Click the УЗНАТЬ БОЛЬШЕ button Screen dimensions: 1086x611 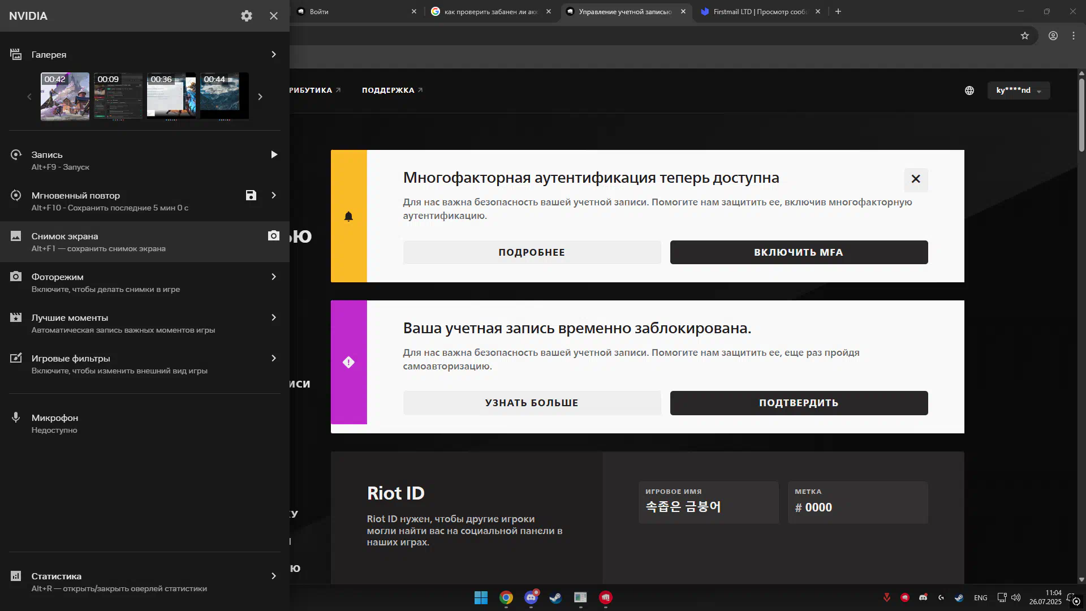point(532,403)
